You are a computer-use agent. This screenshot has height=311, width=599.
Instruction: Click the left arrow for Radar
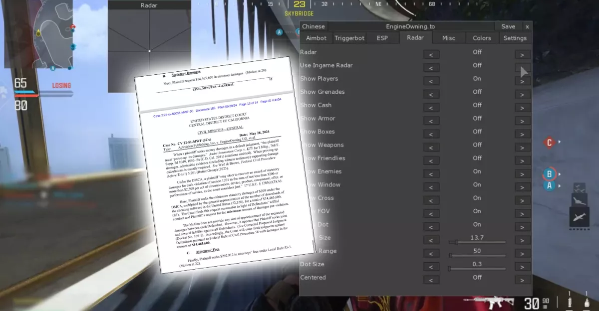(431, 55)
